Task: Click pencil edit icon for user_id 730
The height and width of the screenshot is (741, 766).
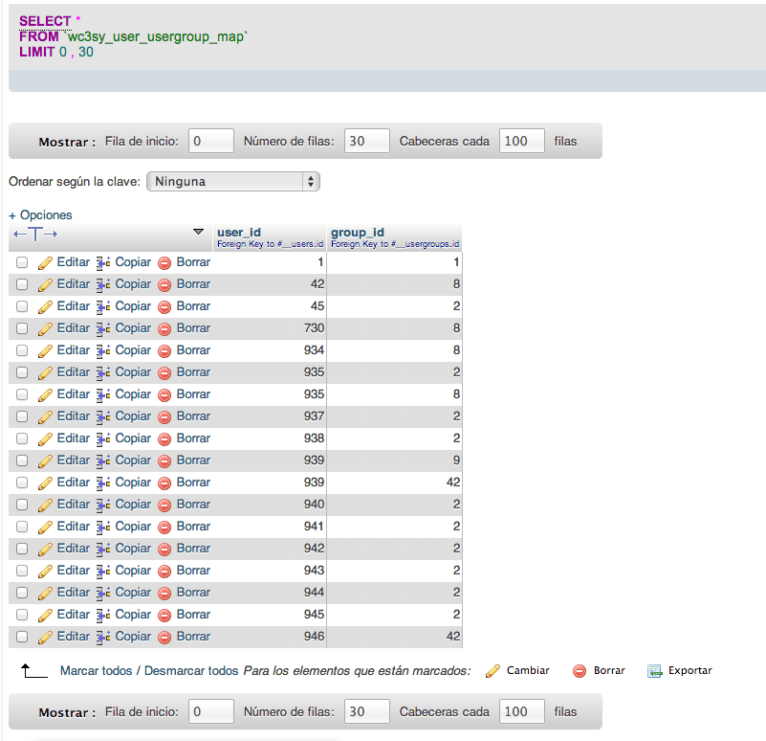Action: 45,328
